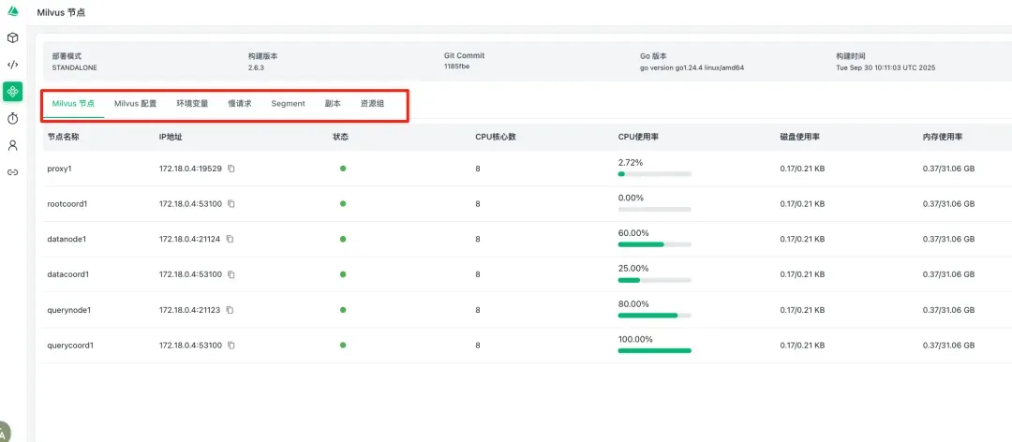Viewport: 1012px width, 442px height.
Task: Open the timer icon in the sidebar
Action: click(12, 119)
